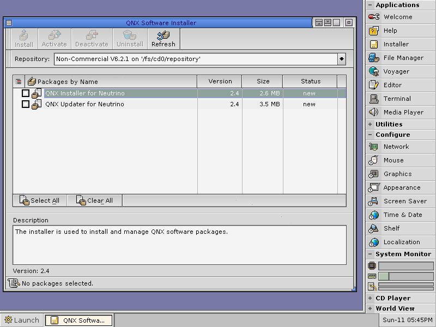Open the Launch menu

[22, 320]
